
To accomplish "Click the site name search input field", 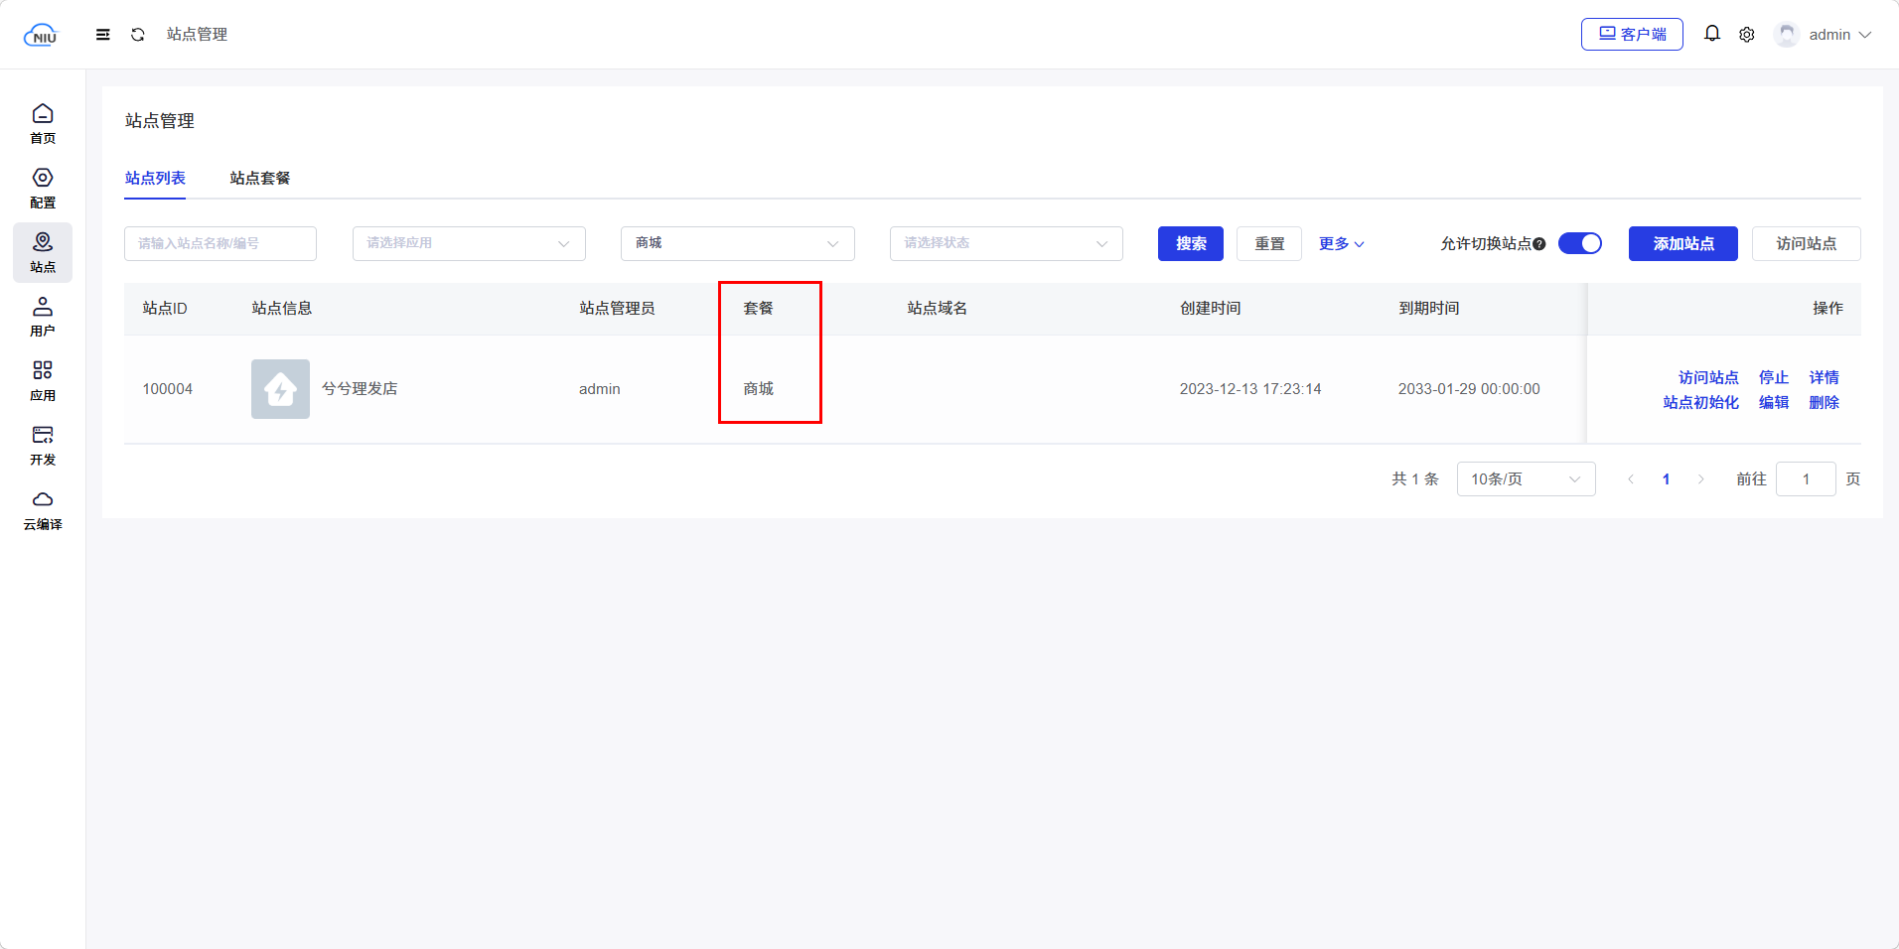I will (220, 243).
